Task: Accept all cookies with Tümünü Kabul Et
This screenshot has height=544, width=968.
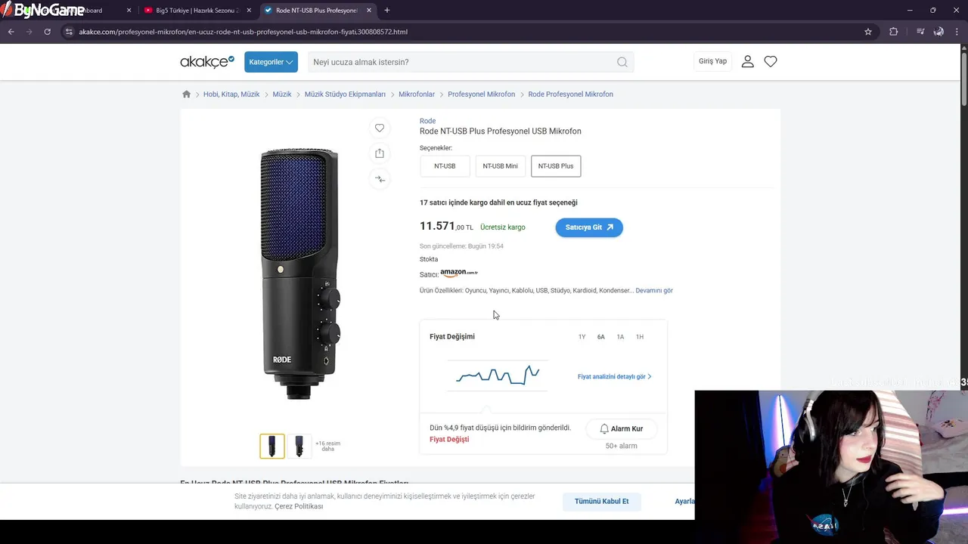Action: [x=601, y=501]
